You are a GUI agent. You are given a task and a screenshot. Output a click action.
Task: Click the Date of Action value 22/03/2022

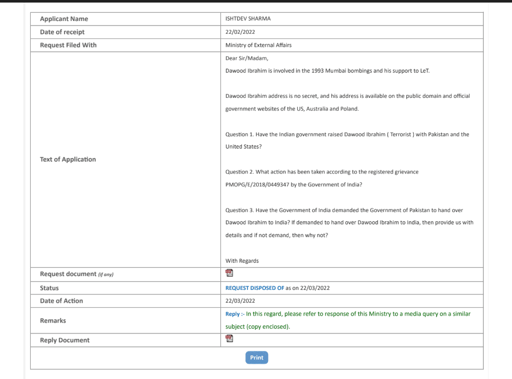pos(240,301)
